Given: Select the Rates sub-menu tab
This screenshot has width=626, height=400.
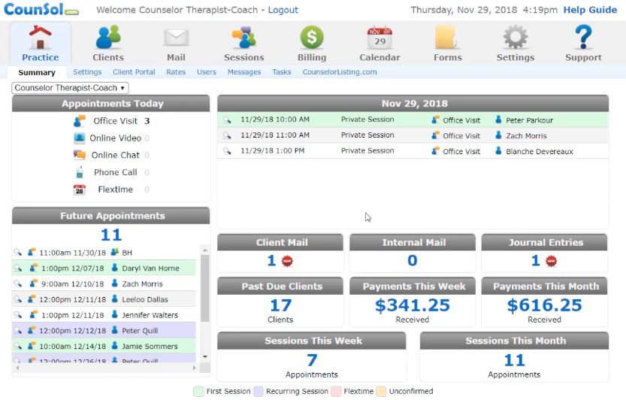Looking at the screenshot, I should click(176, 72).
